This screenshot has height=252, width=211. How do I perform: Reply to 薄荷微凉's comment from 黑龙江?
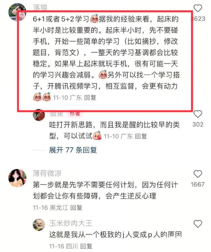pyautogui.click(x=76, y=208)
